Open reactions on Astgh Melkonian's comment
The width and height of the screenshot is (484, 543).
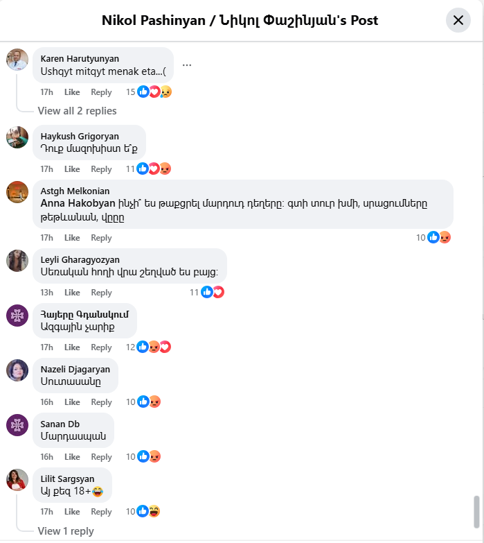click(x=439, y=237)
